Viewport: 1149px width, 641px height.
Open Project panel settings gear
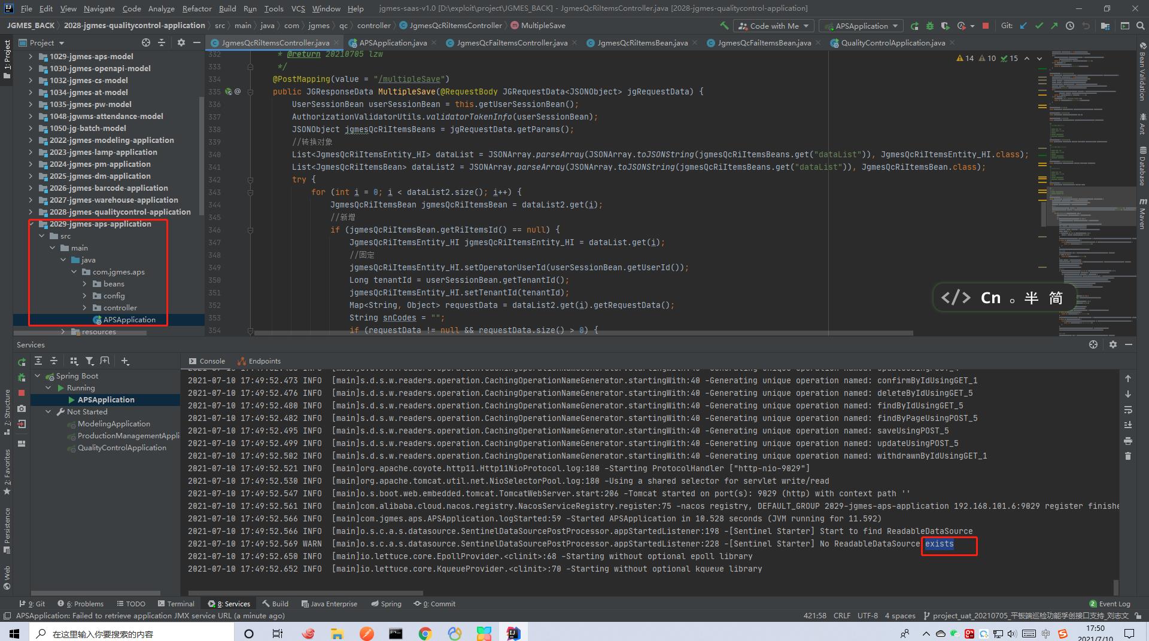(181, 42)
